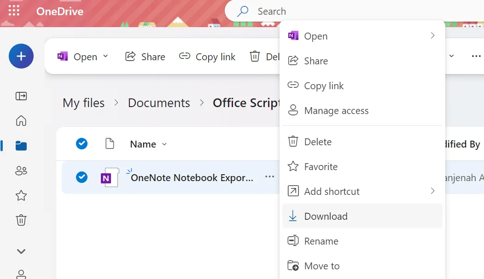Image resolution: width=484 pixels, height=279 pixels.
Task: Select Delete in the context menu
Action: pos(362,142)
